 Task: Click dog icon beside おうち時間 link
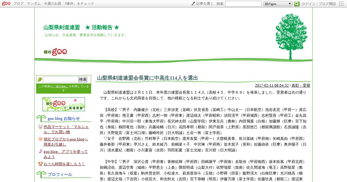(x=40, y=164)
